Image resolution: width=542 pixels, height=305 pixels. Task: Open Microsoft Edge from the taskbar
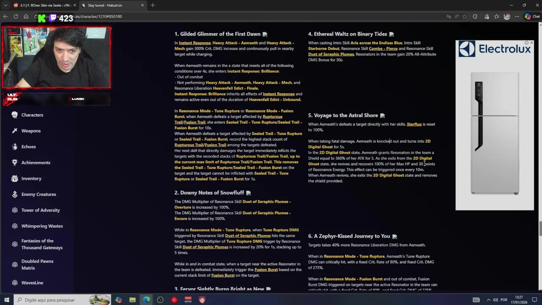146,300
